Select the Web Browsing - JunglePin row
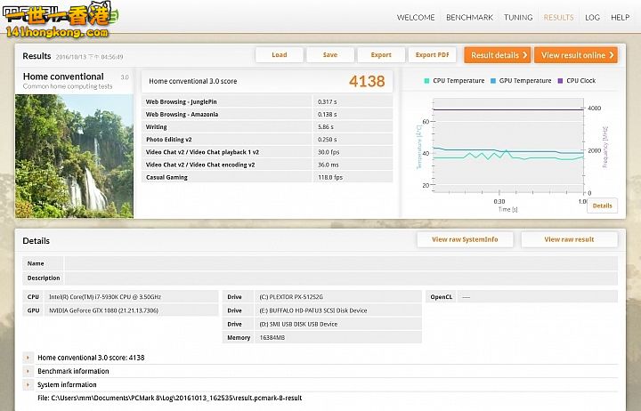 pos(267,101)
